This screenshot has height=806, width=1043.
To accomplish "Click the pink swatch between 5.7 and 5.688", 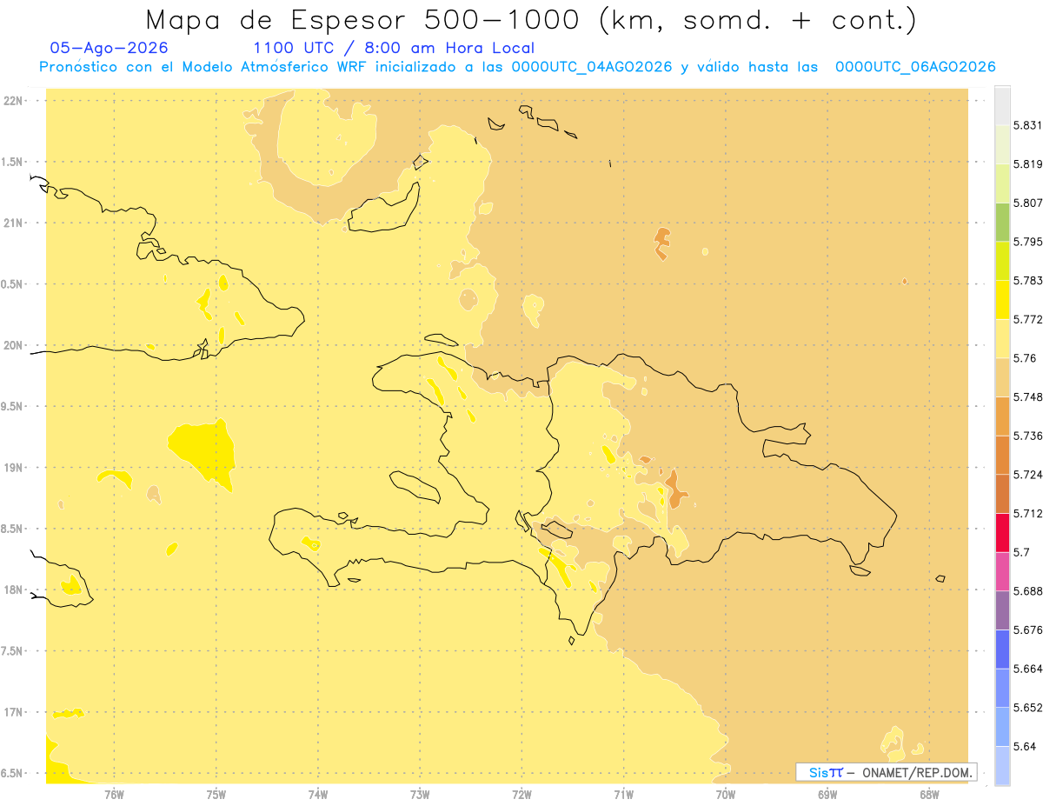I will tap(1002, 571).
